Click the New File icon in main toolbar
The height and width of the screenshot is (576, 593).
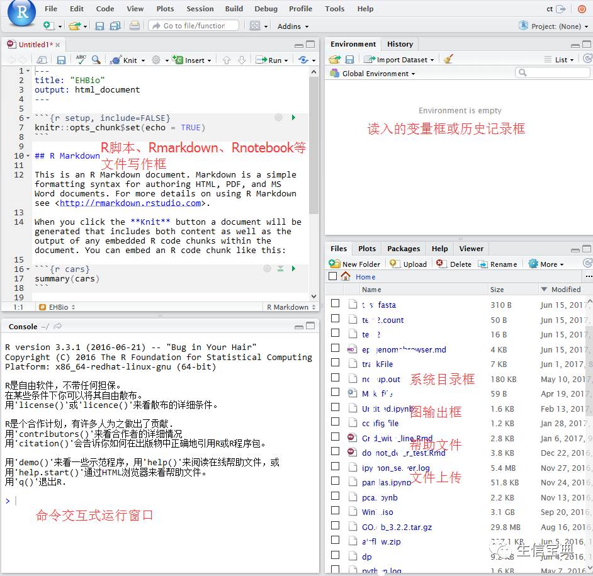[x=48, y=26]
